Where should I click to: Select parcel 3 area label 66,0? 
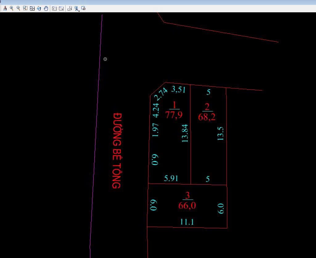click(x=187, y=206)
